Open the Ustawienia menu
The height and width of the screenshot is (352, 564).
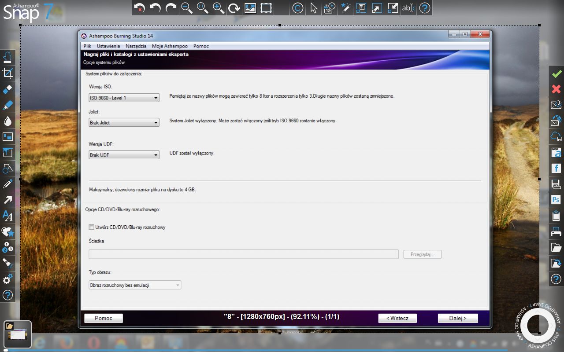[x=108, y=46]
